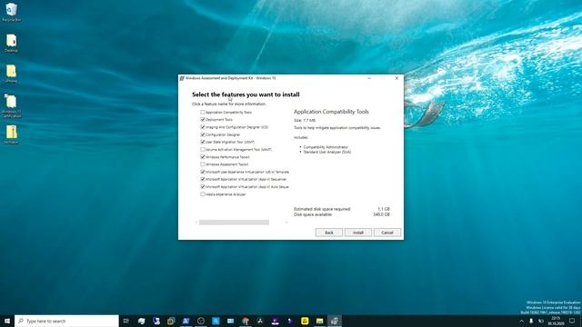Uncheck the App-V Auto Sequencer checkbox
The height and width of the screenshot is (327, 582).
point(203,187)
